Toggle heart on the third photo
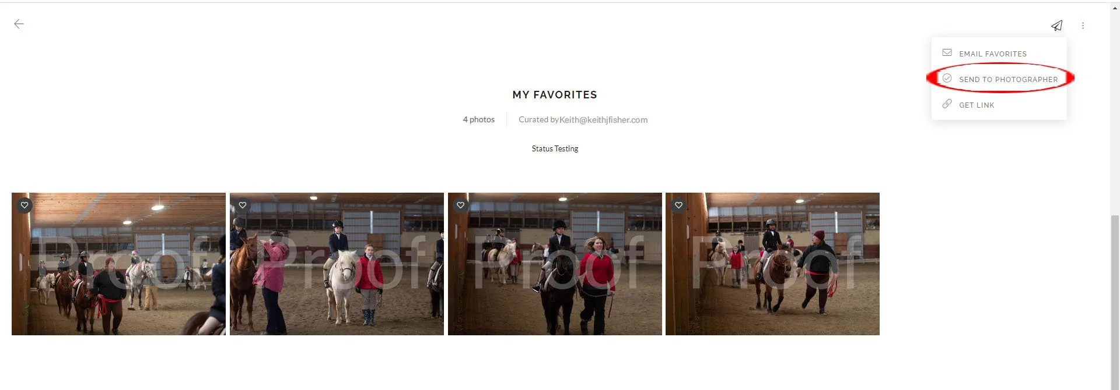 (461, 205)
